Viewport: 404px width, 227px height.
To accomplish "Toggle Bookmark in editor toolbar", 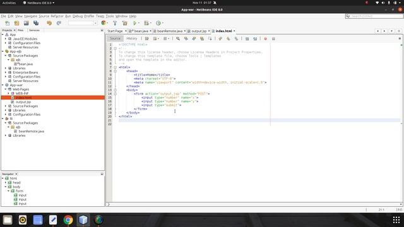I will (x=236, y=38).
